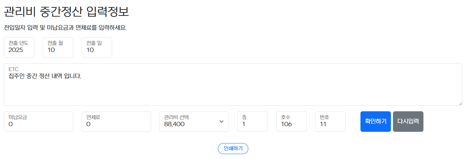Click the selected 88,400 value
The width and height of the screenshot is (468, 159).
click(174, 124)
